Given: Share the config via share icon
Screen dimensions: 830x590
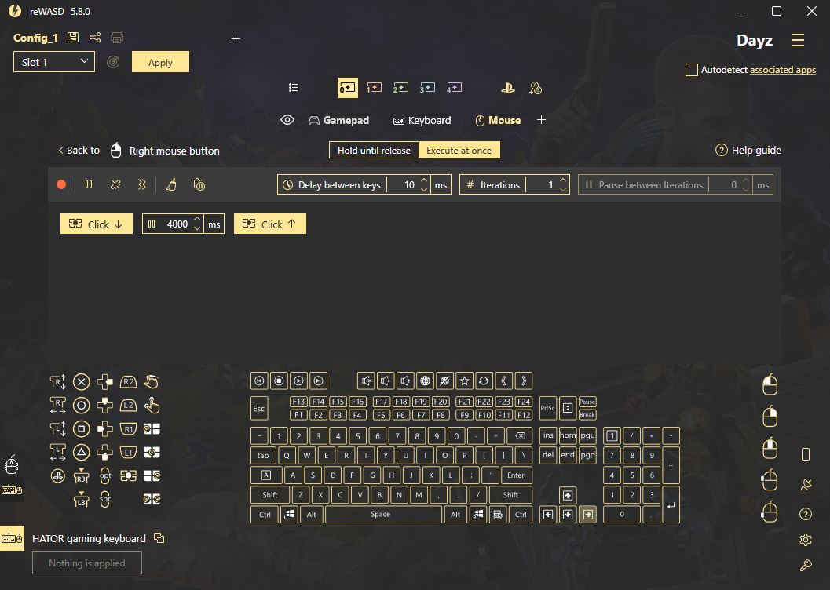Looking at the screenshot, I should point(95,38).
